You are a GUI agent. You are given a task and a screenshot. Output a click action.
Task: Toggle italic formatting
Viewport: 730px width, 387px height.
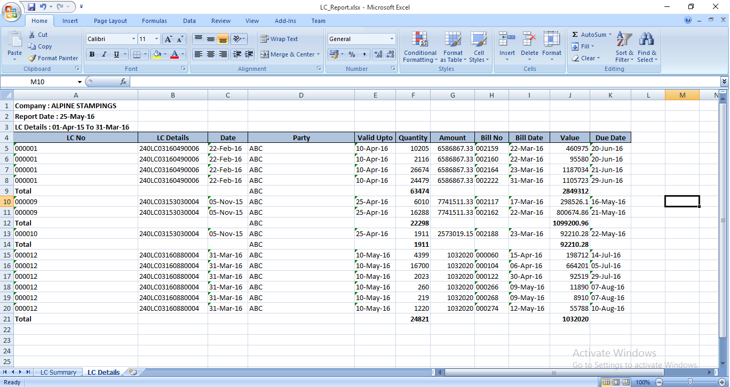[104, 54]
